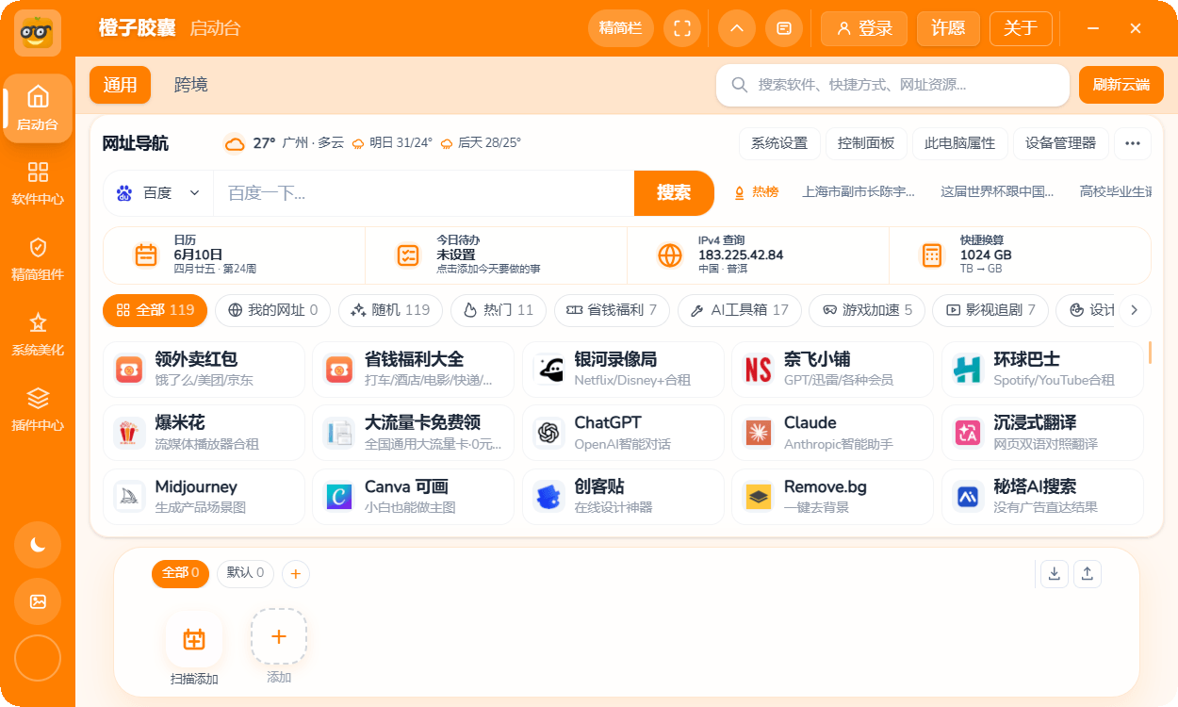This screenshot has width=1178, height=707.
Task: Click the 许愿 button
Action: 948,28
